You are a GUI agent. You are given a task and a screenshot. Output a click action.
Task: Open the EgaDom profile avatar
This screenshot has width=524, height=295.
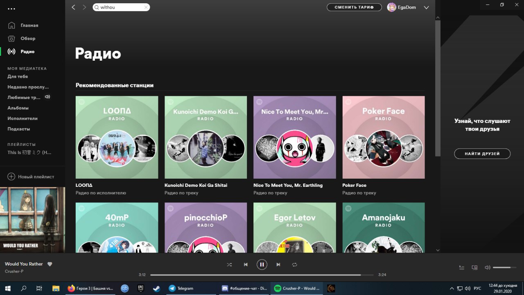coord(392,7)
